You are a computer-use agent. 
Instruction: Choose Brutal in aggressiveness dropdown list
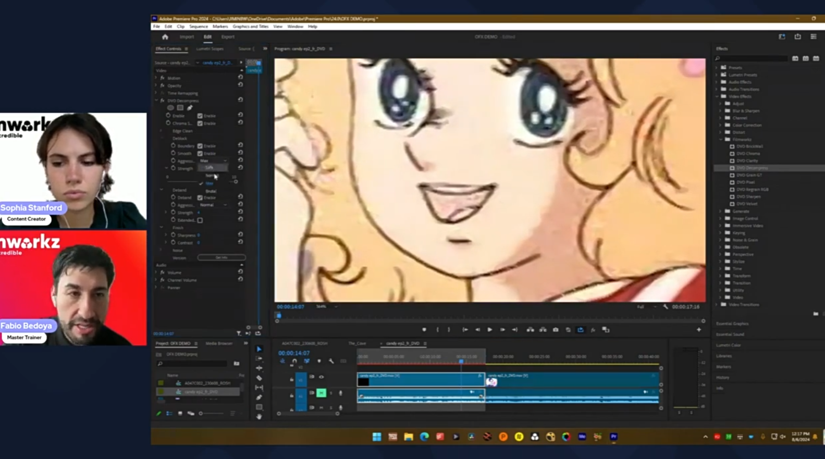coord(211,191)
